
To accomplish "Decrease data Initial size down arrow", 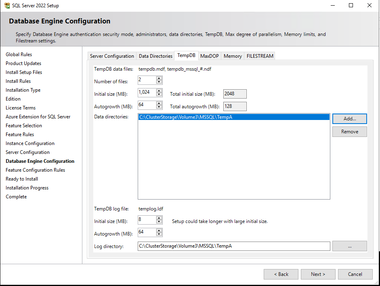I will point(159,95).
